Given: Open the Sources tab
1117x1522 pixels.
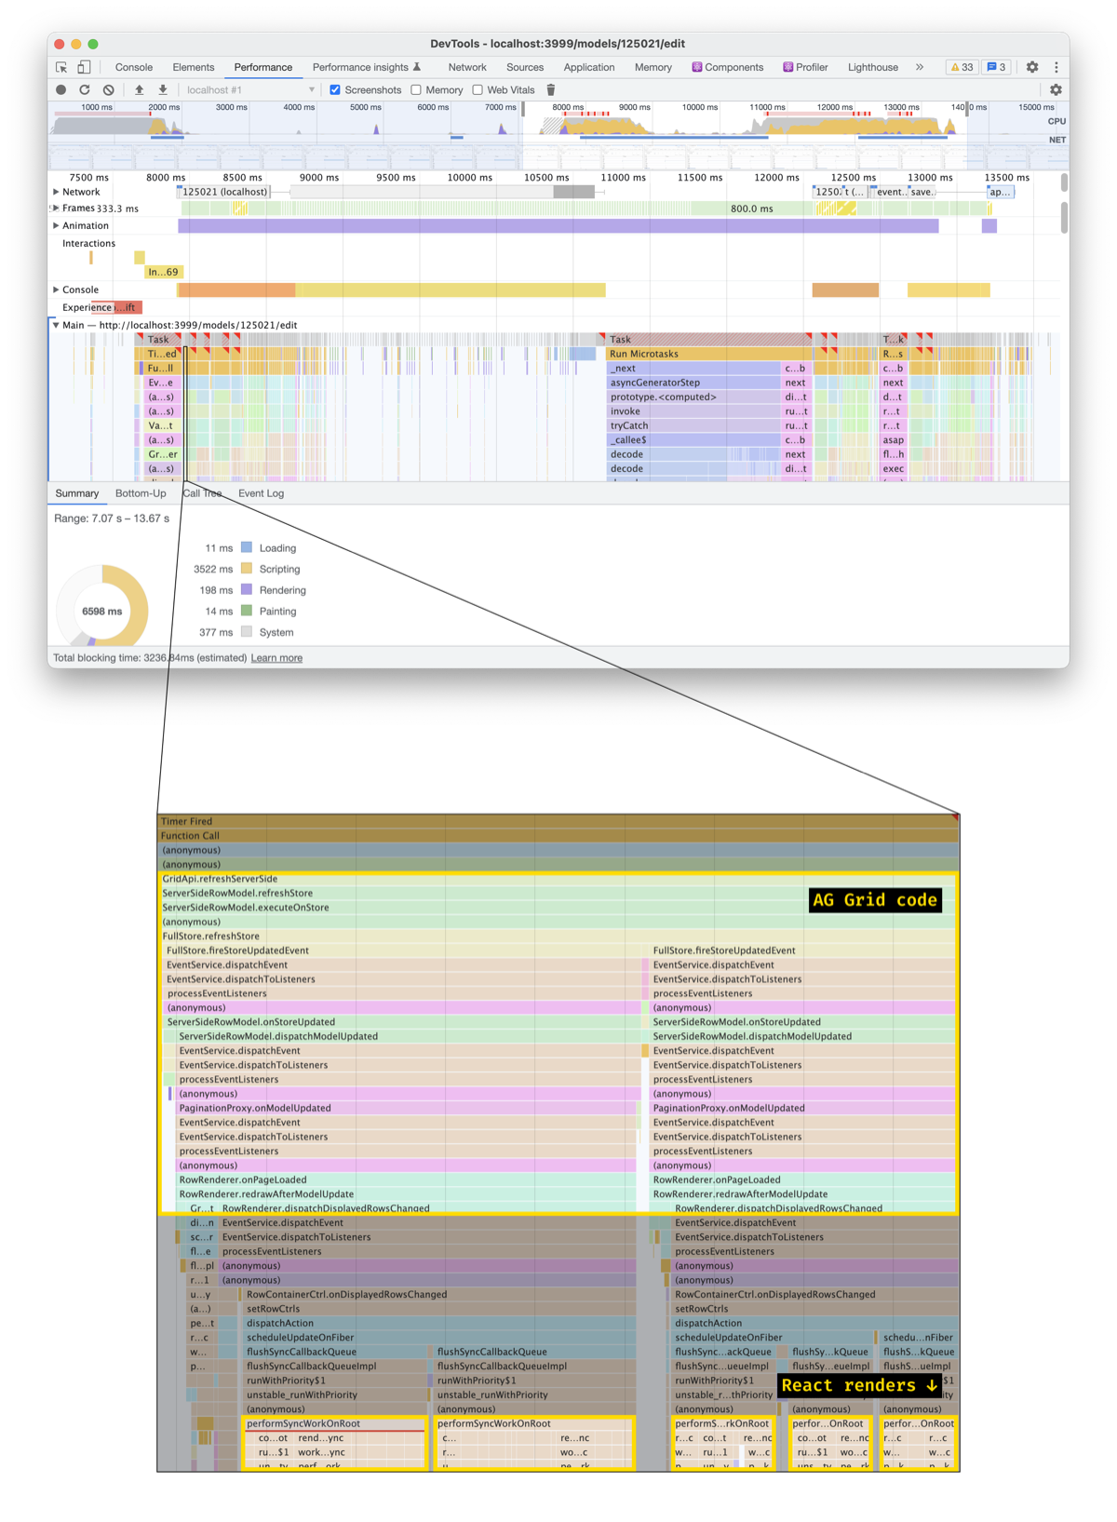Looking at the screenshot, I should coord(525,67).
